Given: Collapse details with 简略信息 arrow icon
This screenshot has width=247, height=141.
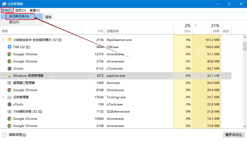Looking at the screenshot, I should (4, 135).
